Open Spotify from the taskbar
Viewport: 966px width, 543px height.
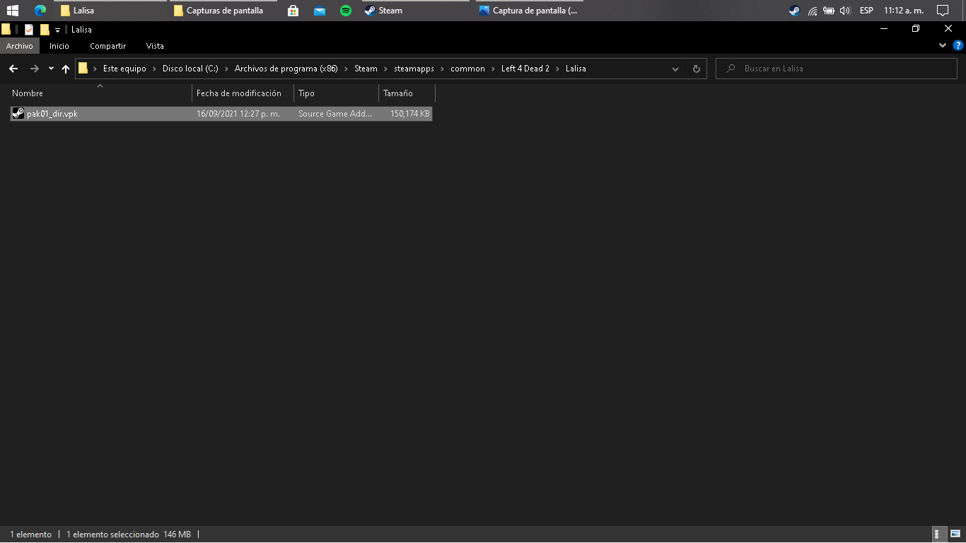coord(346,11)
